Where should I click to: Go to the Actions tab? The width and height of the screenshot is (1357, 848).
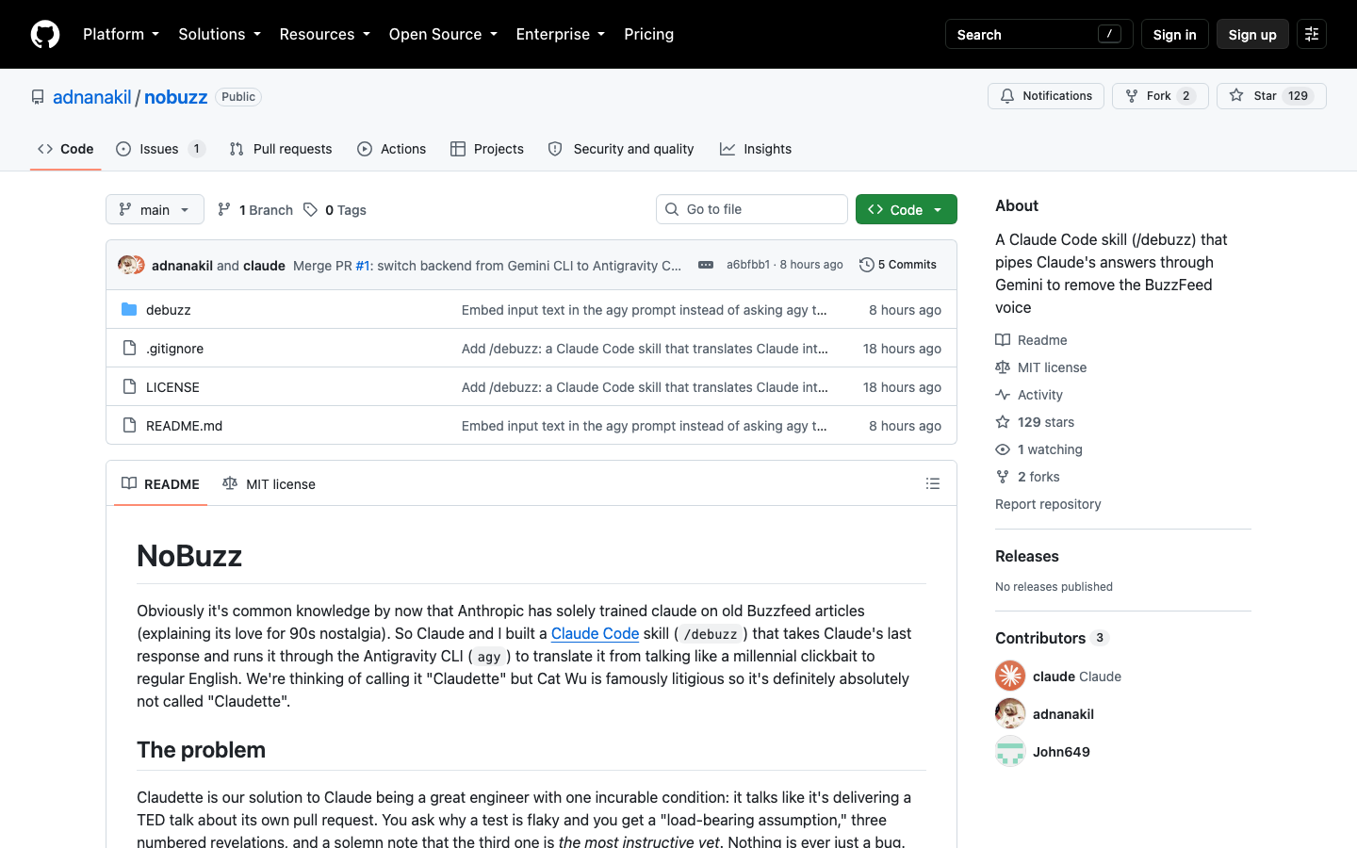pos(392,149)
